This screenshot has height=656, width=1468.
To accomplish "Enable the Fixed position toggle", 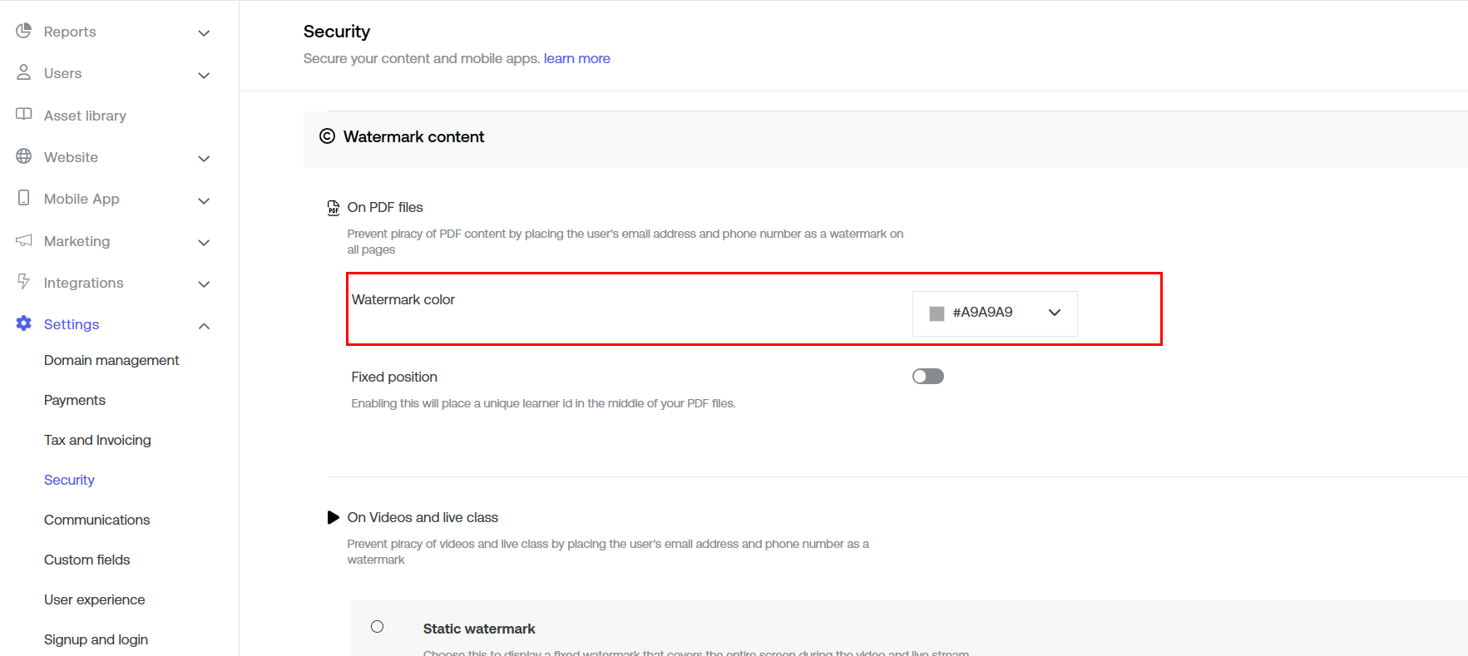I will 927,377.
